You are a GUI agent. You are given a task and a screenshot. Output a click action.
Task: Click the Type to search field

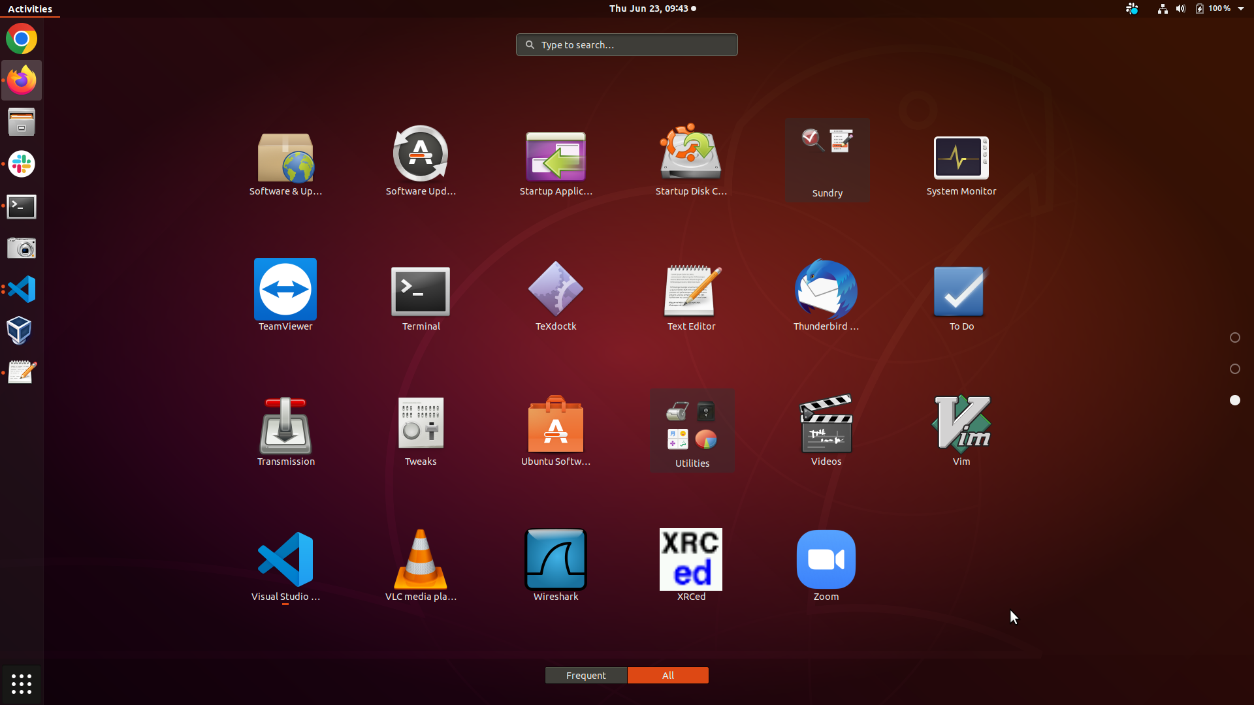click(627, 45)
